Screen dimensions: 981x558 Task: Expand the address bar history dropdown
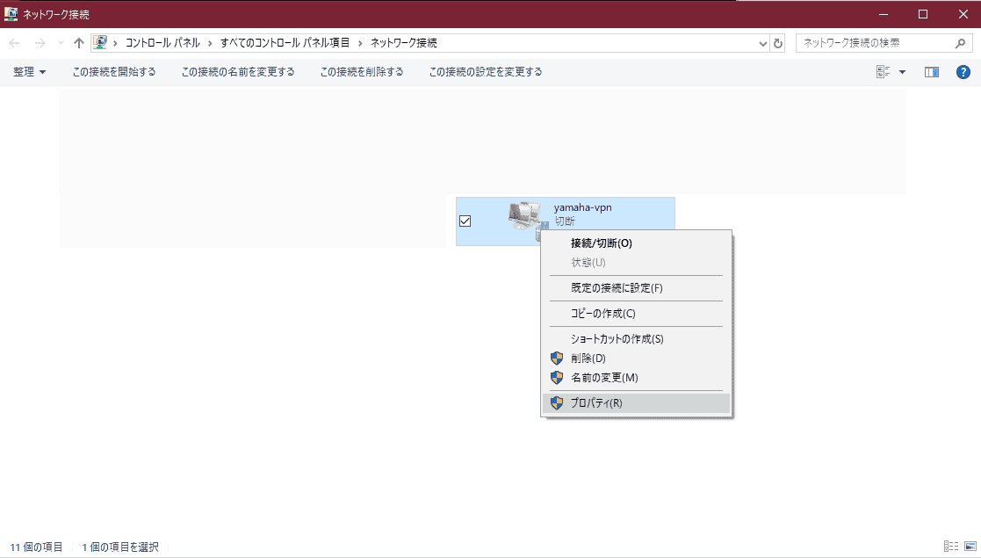coord(762,43)
